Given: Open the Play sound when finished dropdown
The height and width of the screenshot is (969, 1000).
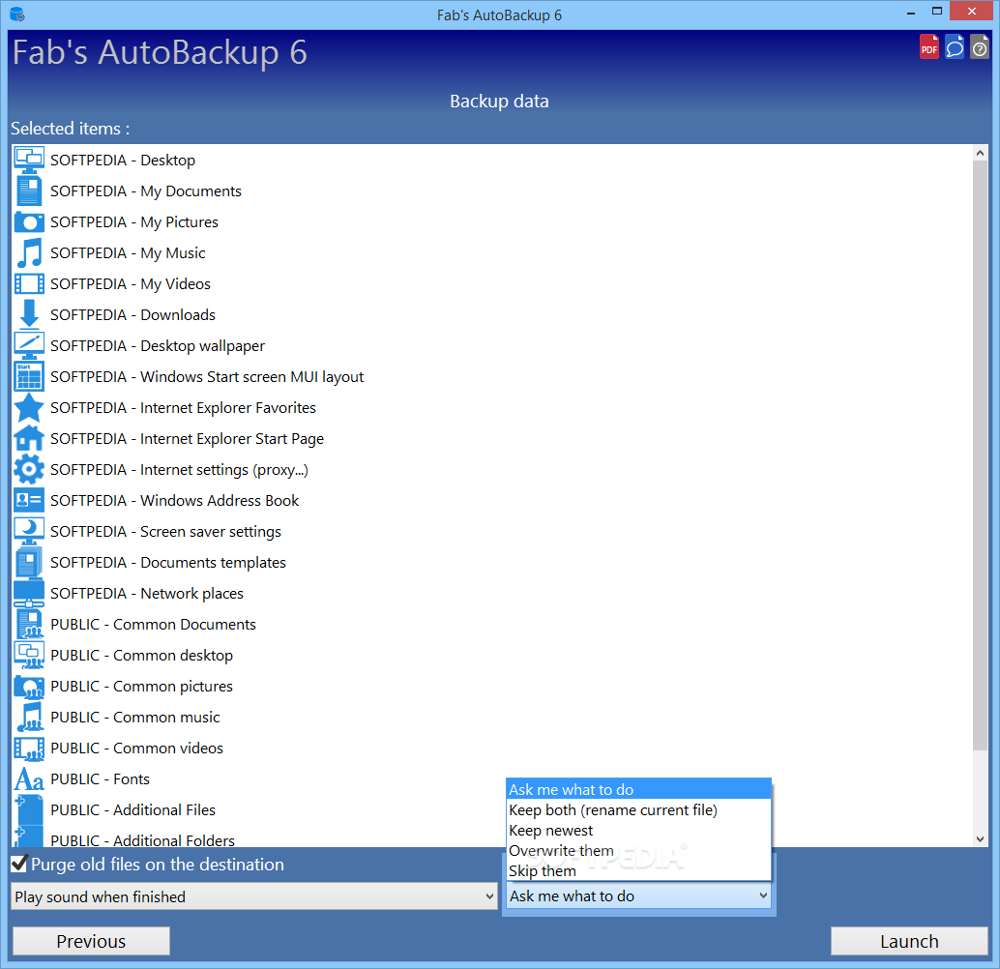Looking at the screenshot, I should click(x=253, y=896).
